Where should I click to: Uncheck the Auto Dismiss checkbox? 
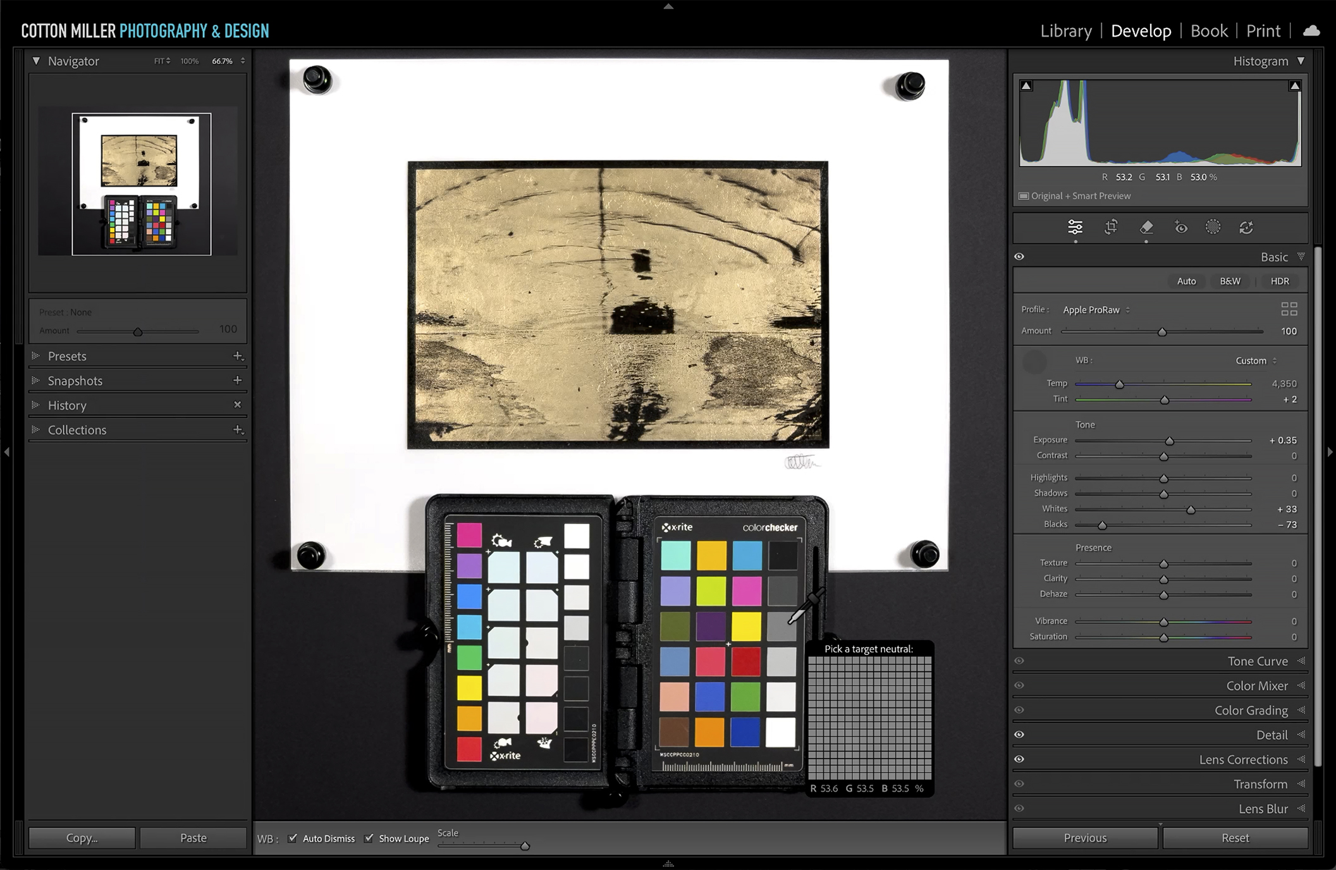(293, 838)
